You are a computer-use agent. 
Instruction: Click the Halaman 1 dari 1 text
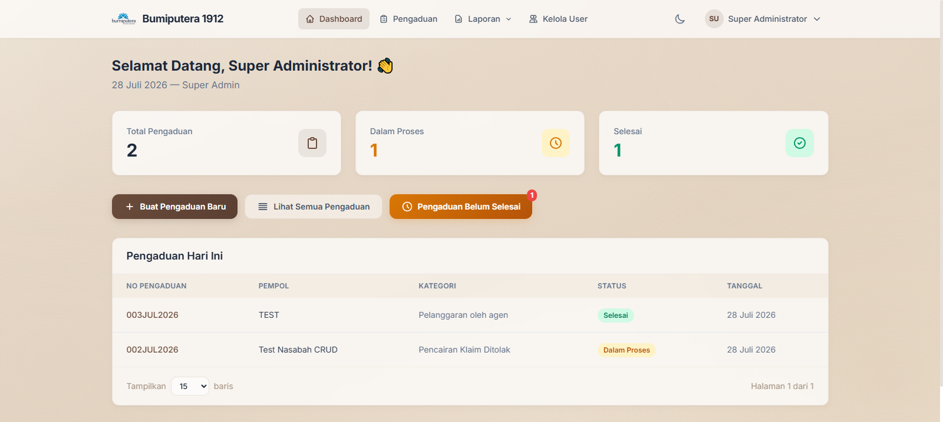click(x=782, y=386)
